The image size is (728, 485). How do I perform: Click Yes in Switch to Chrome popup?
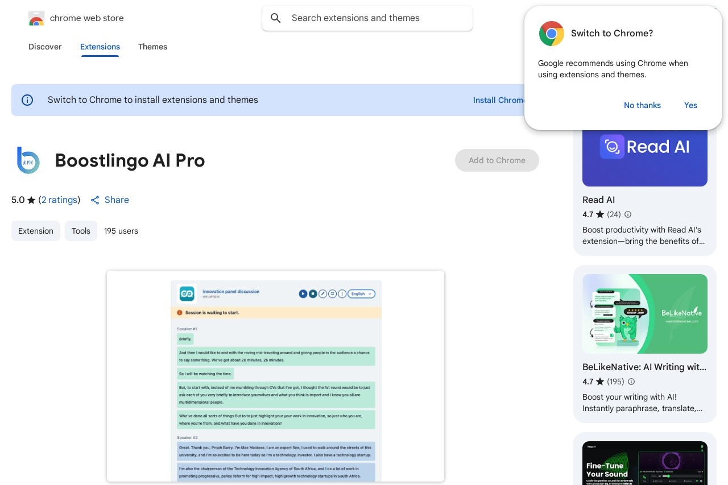click(x=690, y=105)
